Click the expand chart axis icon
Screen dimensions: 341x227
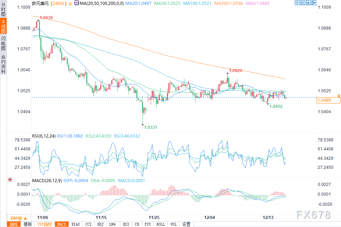(x=308, y=3)
